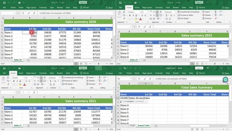Open font size dropdown in Sales 22 ribbon
The height and width of the screenshot is (131, 232).
147,12
